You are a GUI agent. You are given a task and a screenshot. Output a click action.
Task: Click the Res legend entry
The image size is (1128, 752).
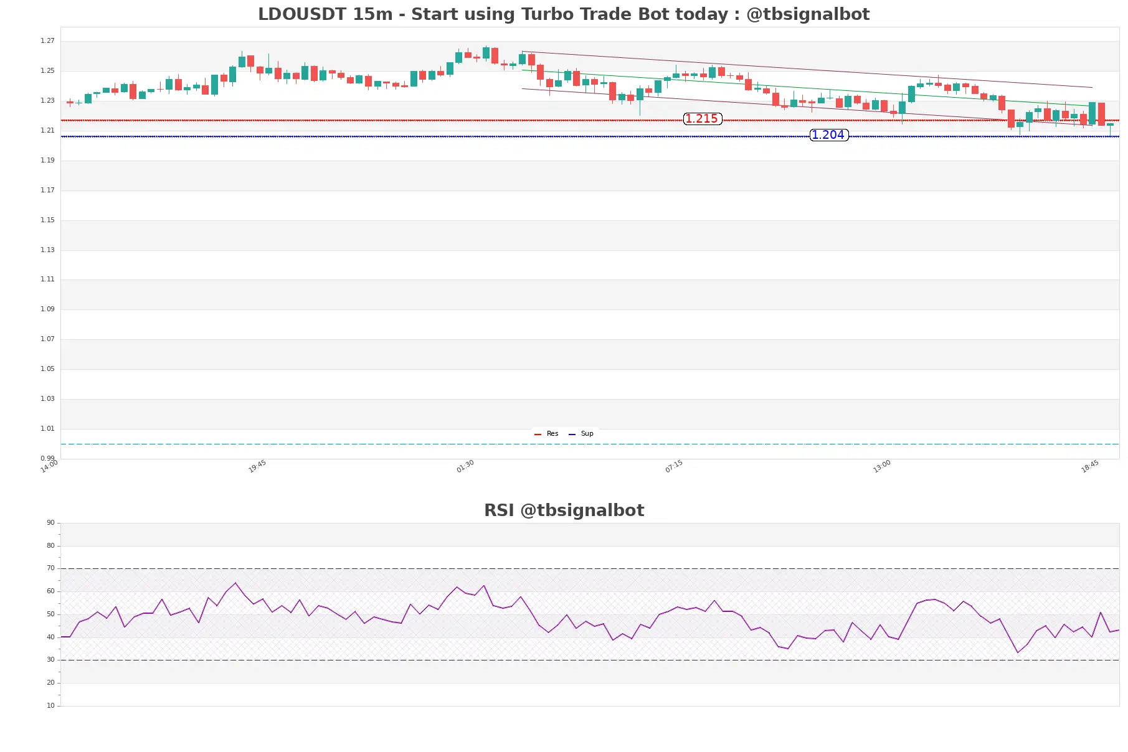(546, 434)
